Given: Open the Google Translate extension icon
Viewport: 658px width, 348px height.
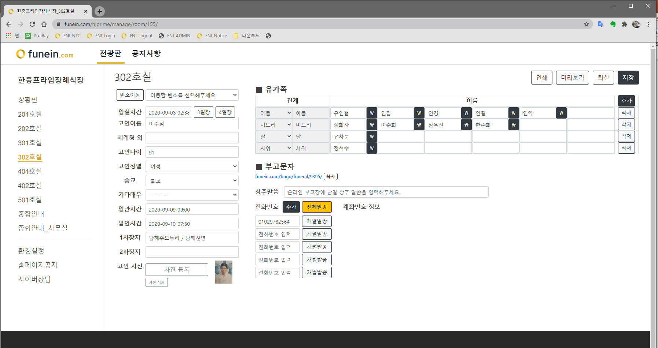Looking at the screenshot, I should tap(601, 24).
